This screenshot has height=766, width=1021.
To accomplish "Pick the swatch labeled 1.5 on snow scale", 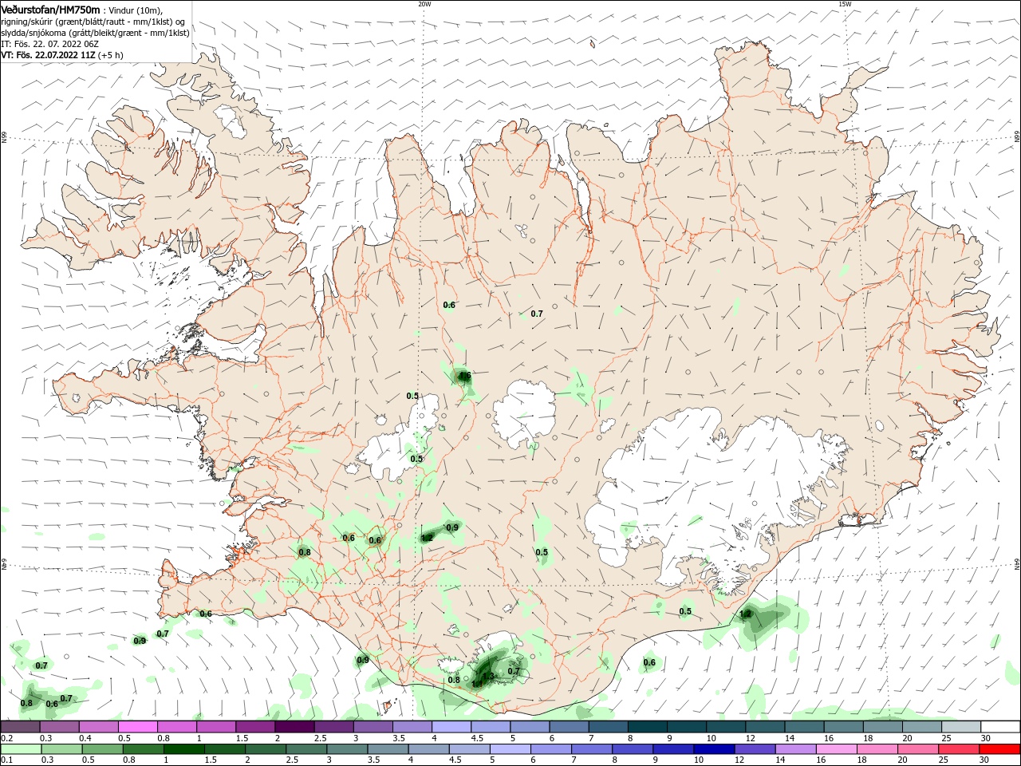I will click(x=255, y=727).
